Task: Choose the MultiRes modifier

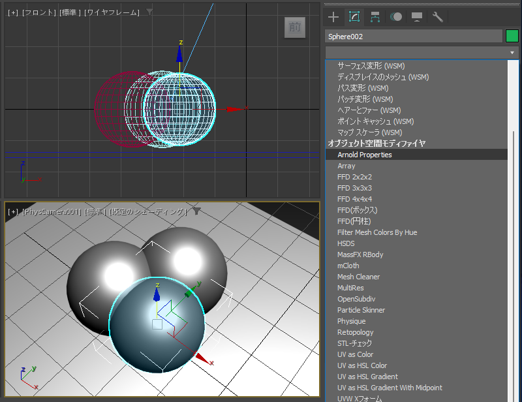Action: click(x=416, y=288)
